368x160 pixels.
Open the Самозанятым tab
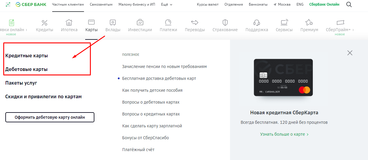[101, 4]
